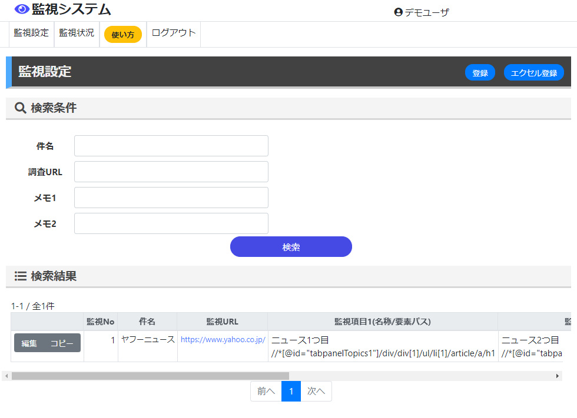This screenshot has width=577, height=418.
Task: Click the ニュース1つ目 cell text
Action: pos(300,340)
